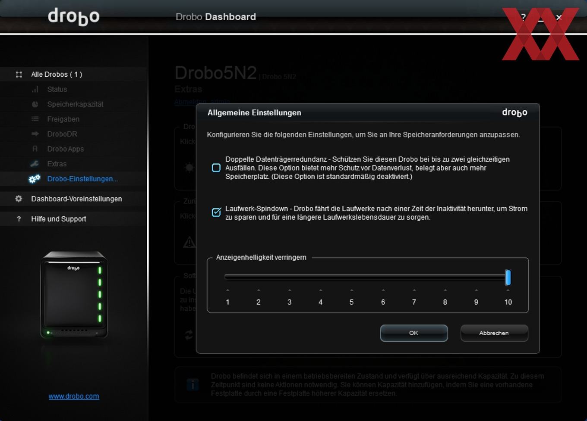Screen dimensions: 587x421
Task: Confirm settings with OK button
Action: click(414, 333)
